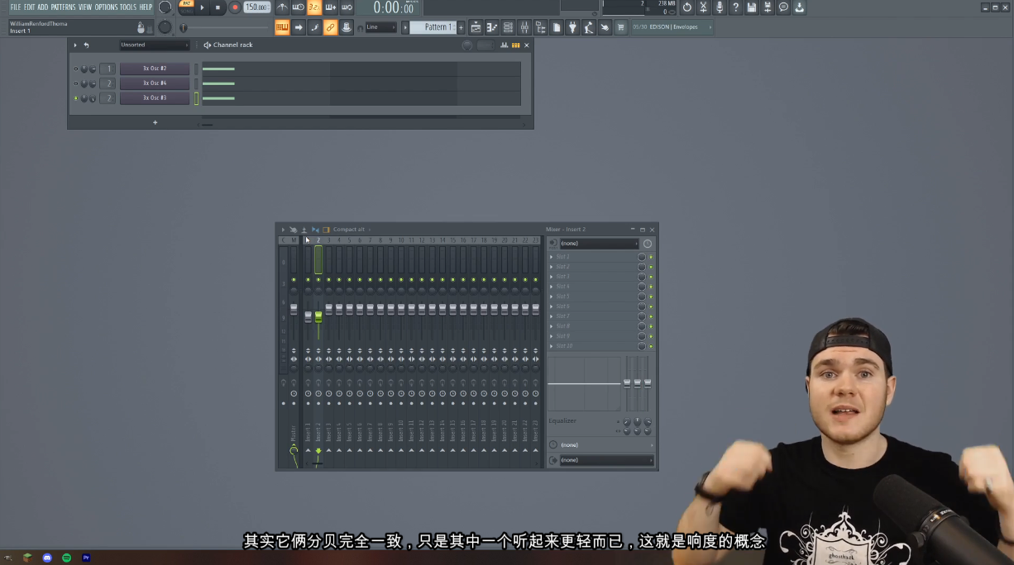1014x565 pixels.
Task: Open the OPTIONS menu
Action: [x=106, y=7]
